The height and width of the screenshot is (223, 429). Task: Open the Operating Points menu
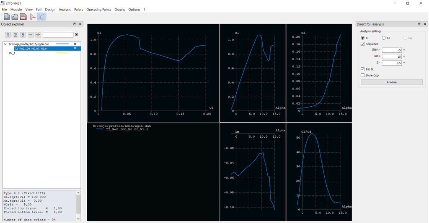pyautogui.click(x=99, y=9)
